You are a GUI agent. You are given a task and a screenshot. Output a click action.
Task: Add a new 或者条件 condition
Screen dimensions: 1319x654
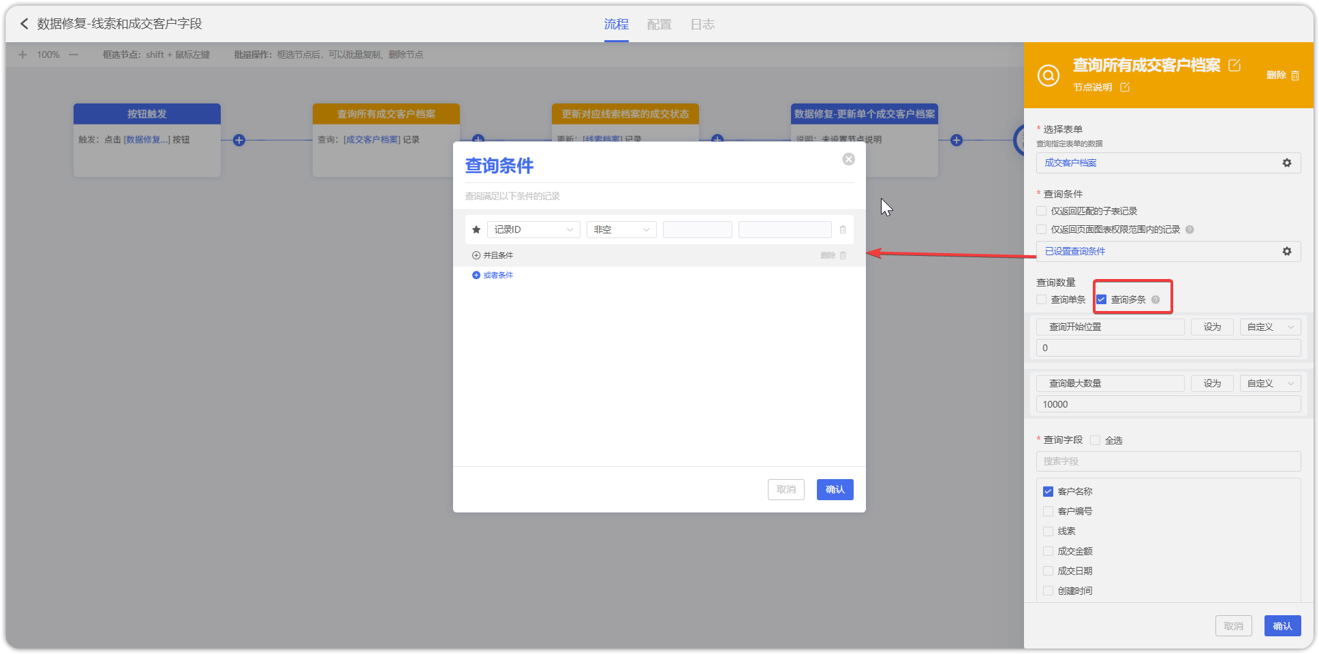click(x=493, y=276)
